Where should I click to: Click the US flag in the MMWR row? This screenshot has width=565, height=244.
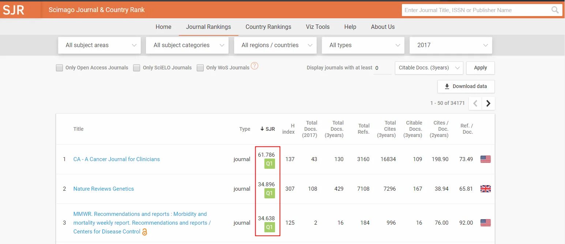485,223
